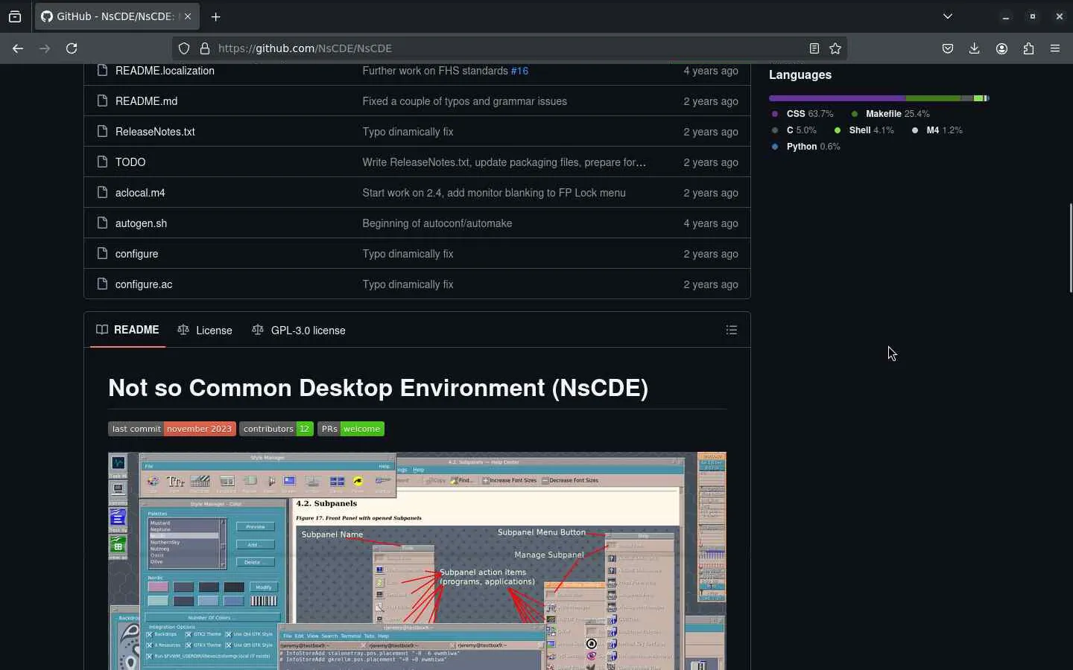Click the file icon beside TODO
The height and width of the screenshot is (670, 1073).
[103, 162]
